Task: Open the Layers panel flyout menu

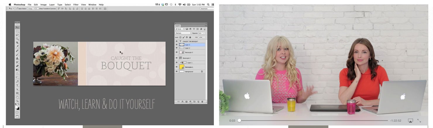Action: (x=206, y=26)
